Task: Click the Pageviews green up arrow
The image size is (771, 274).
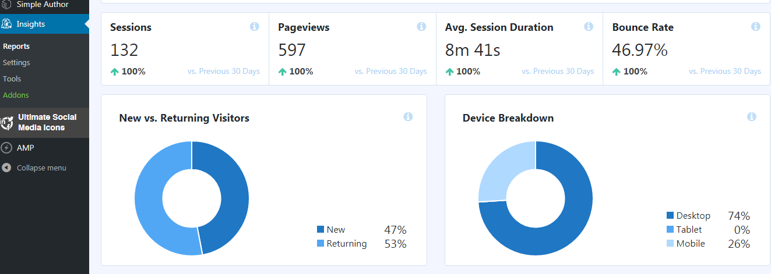Action: tap(282, 72)
